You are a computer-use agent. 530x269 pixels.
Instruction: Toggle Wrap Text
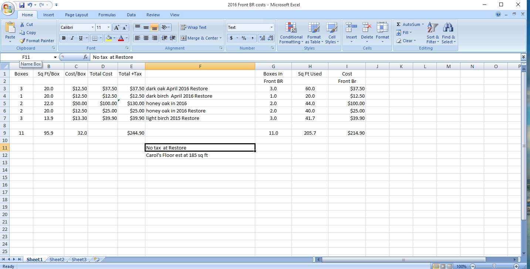(x=193, y=27)
